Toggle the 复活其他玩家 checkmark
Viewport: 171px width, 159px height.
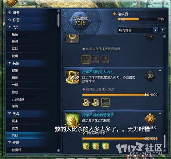[x=84, y=133]
